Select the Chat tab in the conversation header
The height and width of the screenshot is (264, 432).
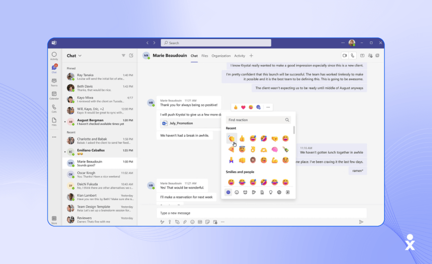[x=194, y=56]
